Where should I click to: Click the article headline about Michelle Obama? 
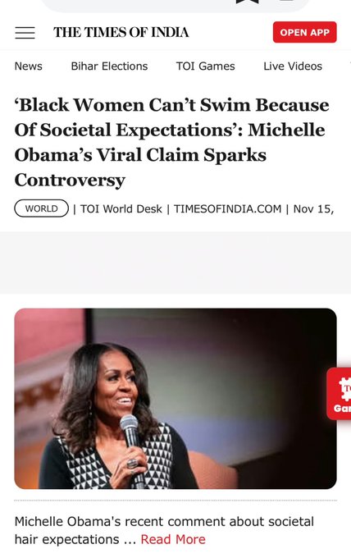[x=171, y=142]
